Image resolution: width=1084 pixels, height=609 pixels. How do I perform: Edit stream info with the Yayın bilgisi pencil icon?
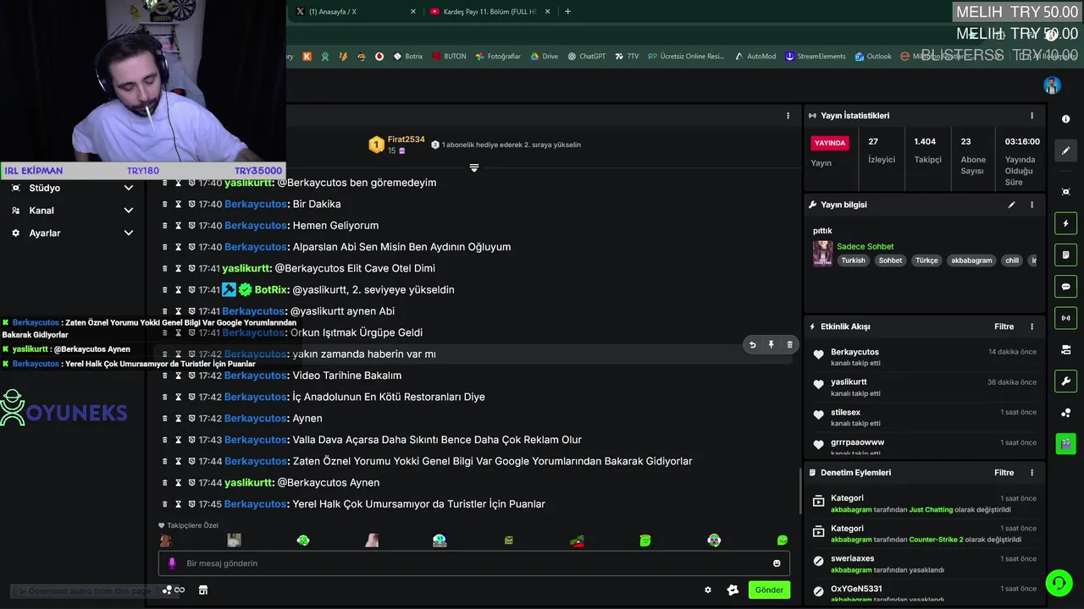pyautogui.click(x=1011, y=205)
